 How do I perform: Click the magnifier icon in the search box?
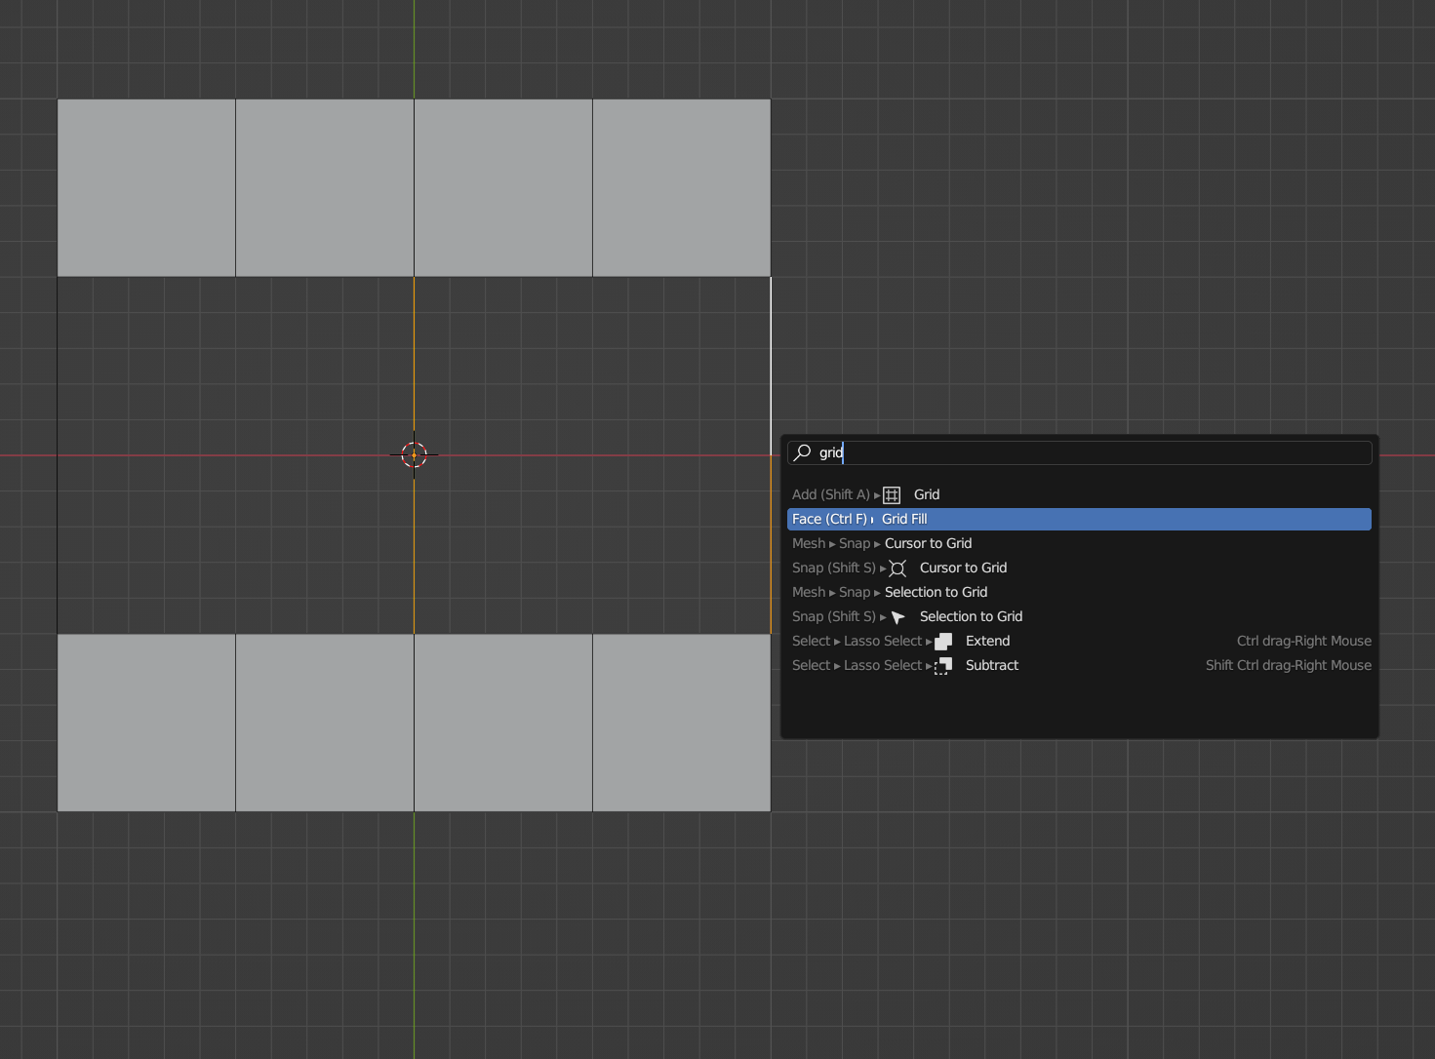pos(803,452)
